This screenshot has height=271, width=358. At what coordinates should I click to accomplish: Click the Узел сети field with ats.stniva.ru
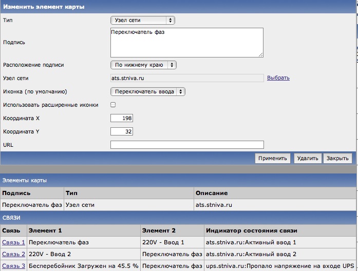coord(186,78)
